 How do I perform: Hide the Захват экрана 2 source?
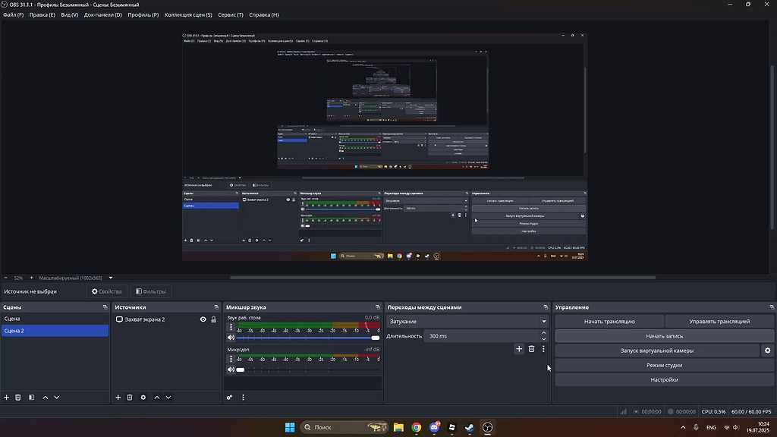click(x=203, y=319)
